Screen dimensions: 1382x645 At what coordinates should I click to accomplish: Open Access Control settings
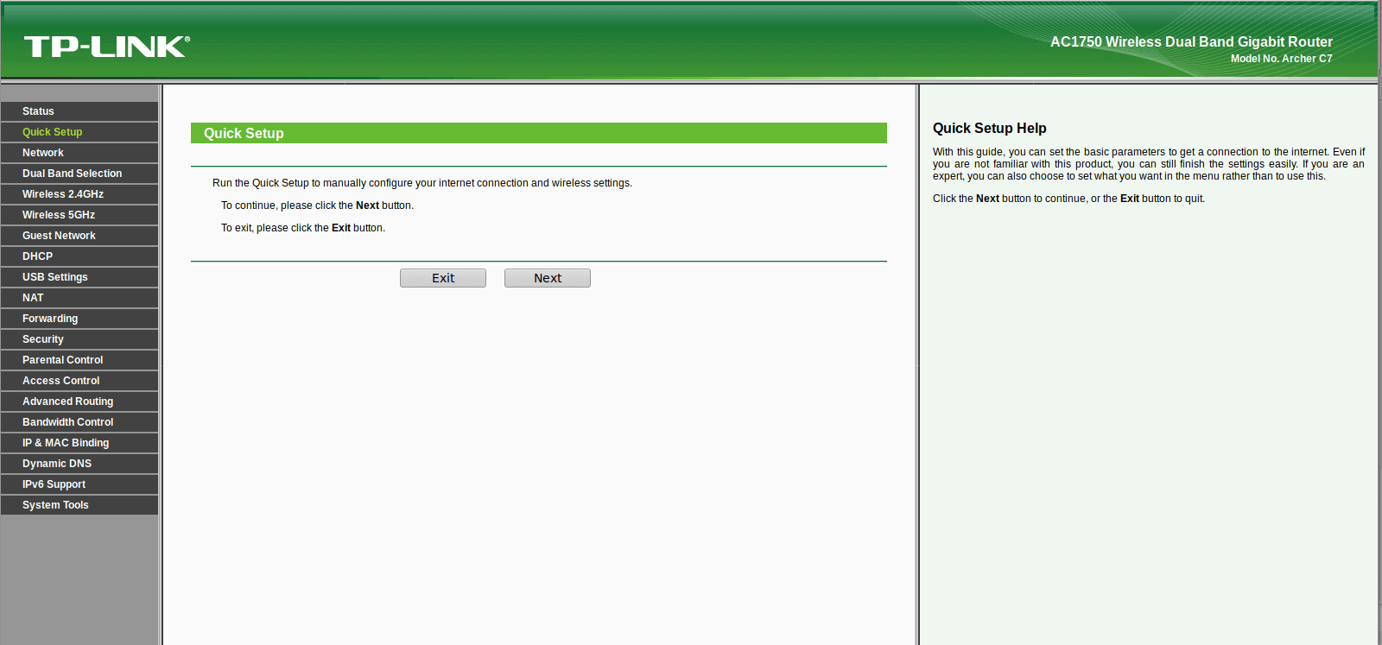[79, 381]
